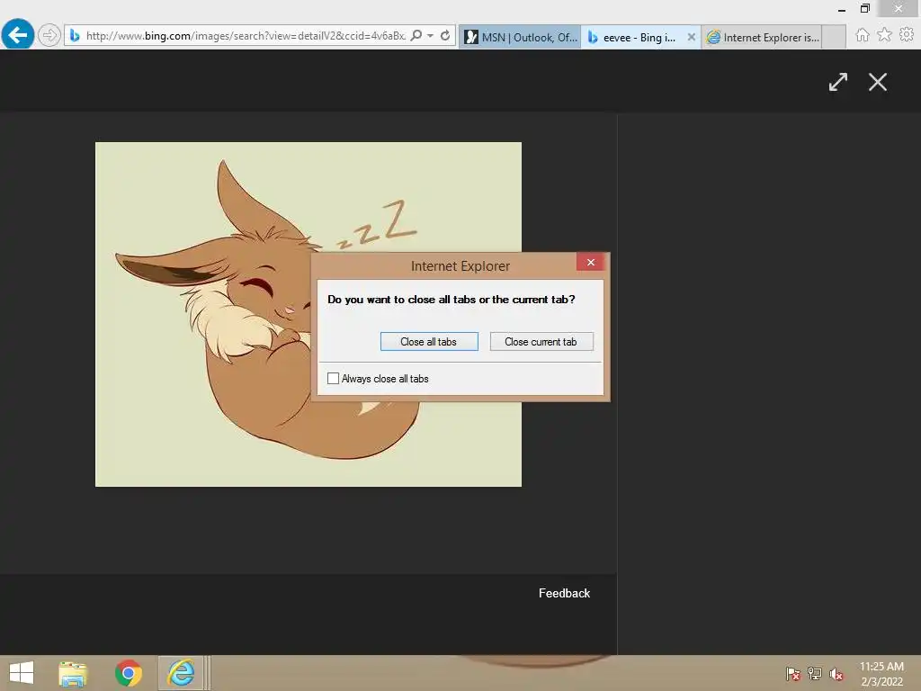The image size is (921, 691).
Task: Click the search magnifier in address bar
Action: pyautogui.click(x=416, y=36)
